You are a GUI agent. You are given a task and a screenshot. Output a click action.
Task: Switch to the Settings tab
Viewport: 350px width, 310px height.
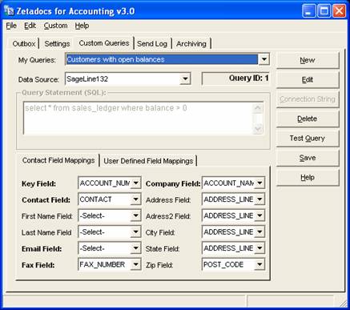click(57, 43)
